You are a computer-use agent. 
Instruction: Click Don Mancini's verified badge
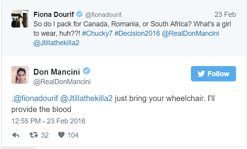(87, 71)
